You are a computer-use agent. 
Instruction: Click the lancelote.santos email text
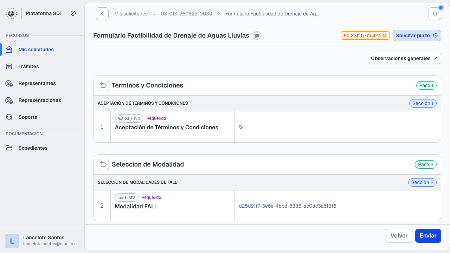coord(51,244)
